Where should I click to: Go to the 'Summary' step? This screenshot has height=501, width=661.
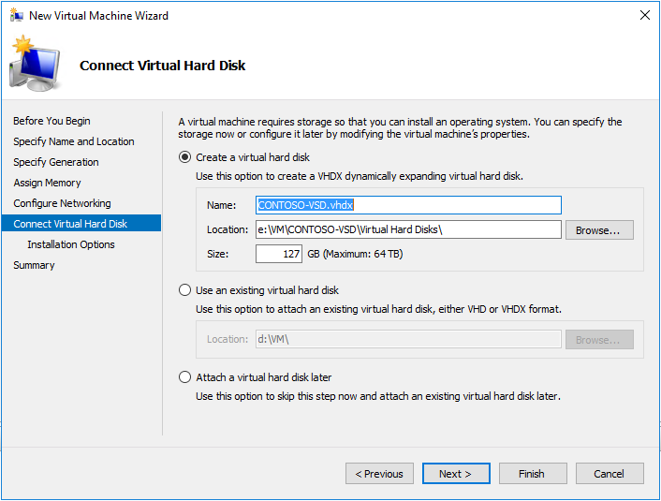[x=34, y=265]
